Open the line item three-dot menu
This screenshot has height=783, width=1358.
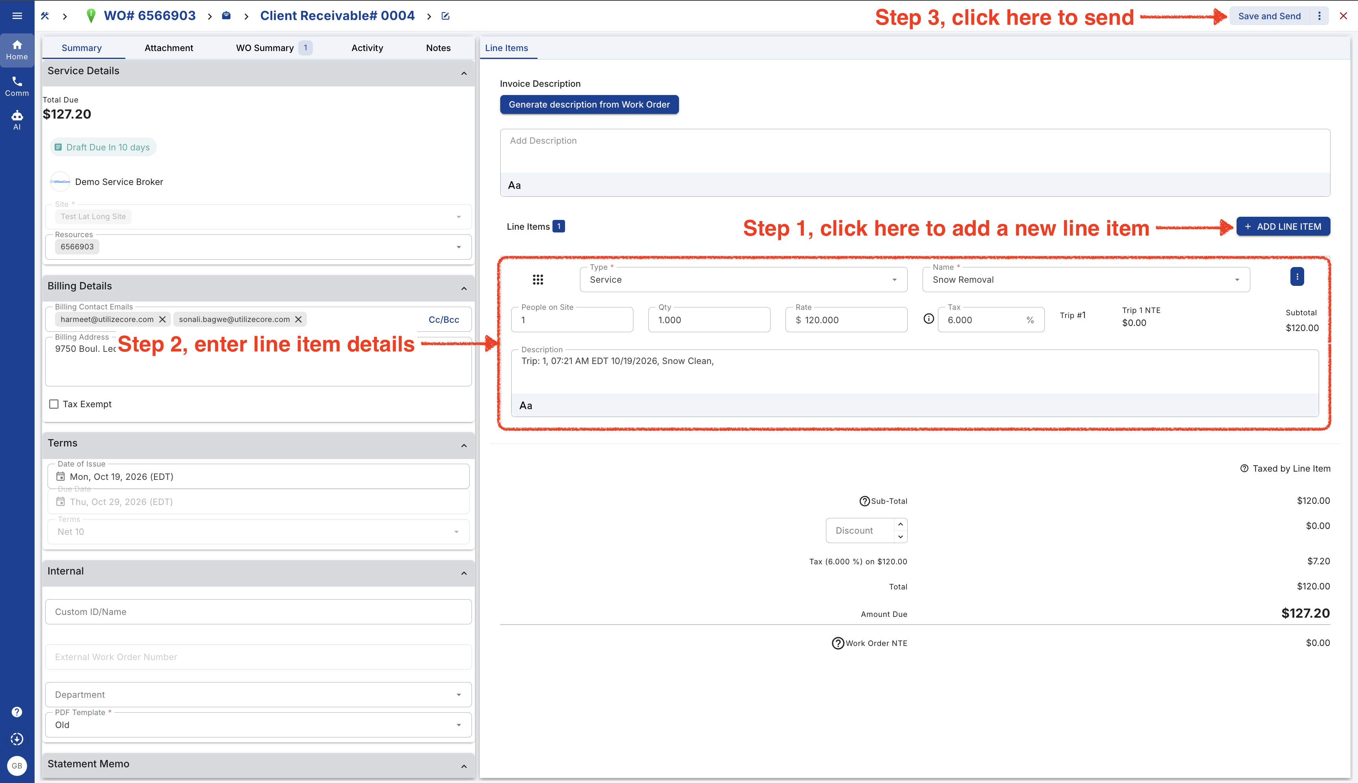(x=1297, y=276)
